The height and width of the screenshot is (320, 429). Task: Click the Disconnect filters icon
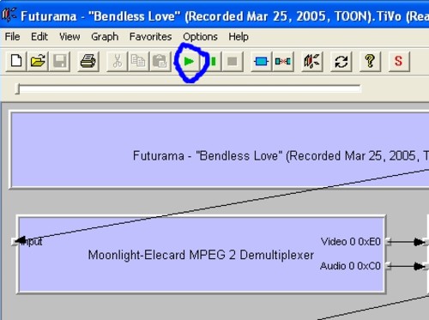pyautogui.click(x=283, y=61)
